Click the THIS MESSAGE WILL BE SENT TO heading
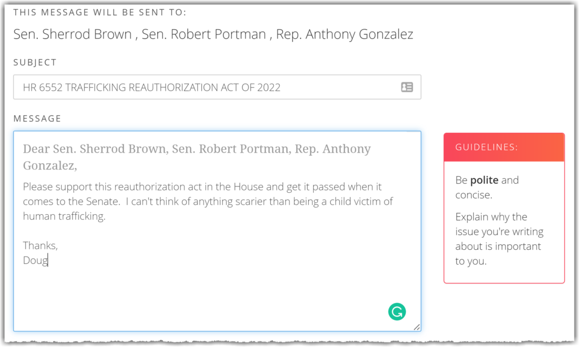The width and height of the screenshot is (579, 347). [100, 12]
